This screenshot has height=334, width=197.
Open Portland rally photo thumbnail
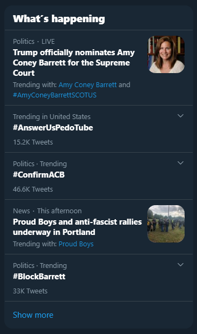(x=166, y=224)
